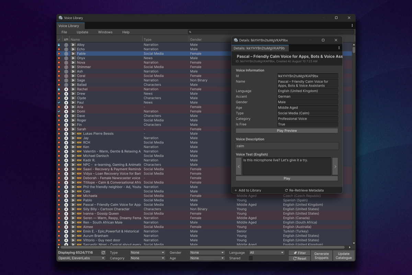This screenshot has height=275, width=412.
Task: Open the Language dropdown showing All
Action: point(266,252)
